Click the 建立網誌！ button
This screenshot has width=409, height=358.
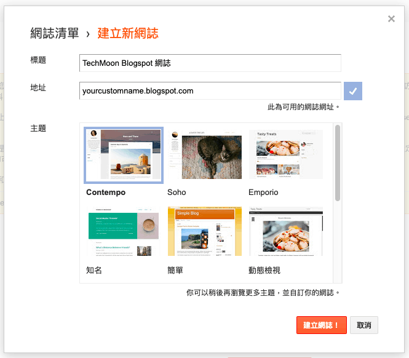(x=321, y=325)
